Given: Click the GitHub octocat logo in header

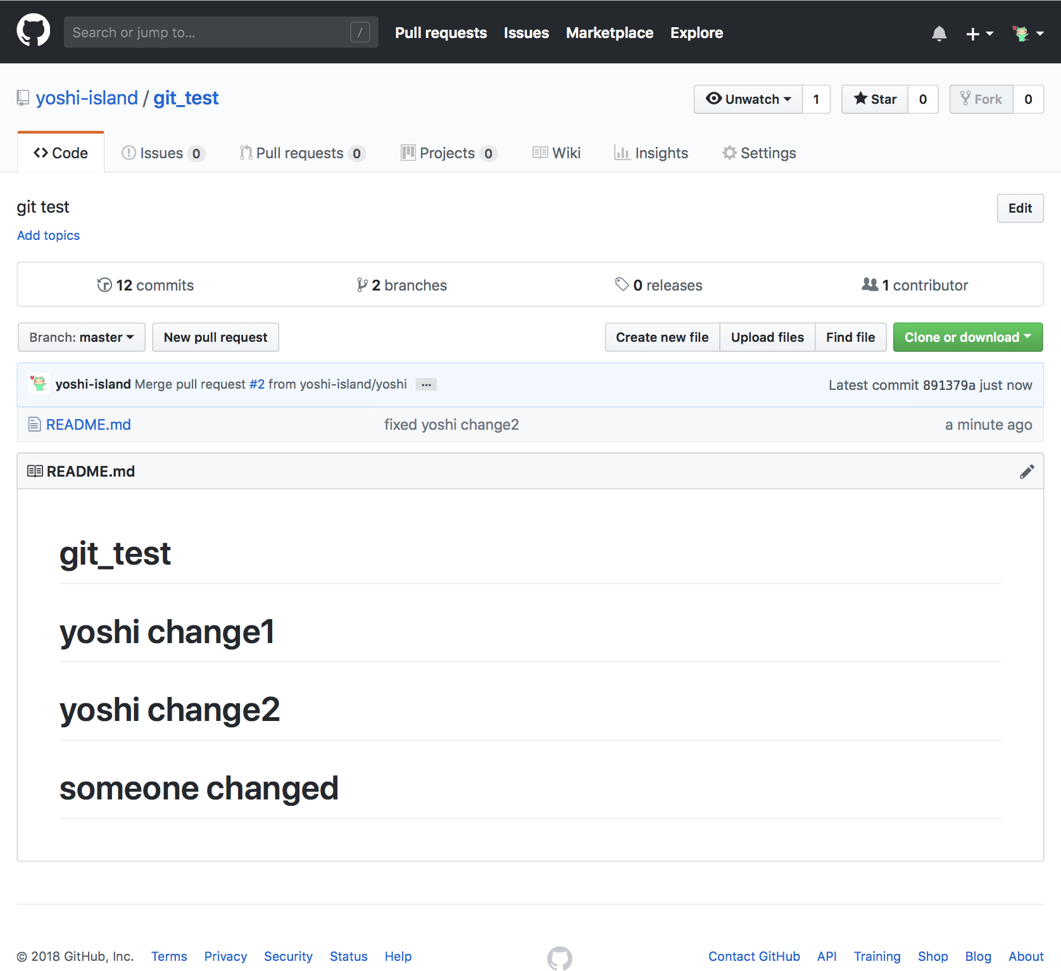Looking at the screenshot, I should [33, 30].
